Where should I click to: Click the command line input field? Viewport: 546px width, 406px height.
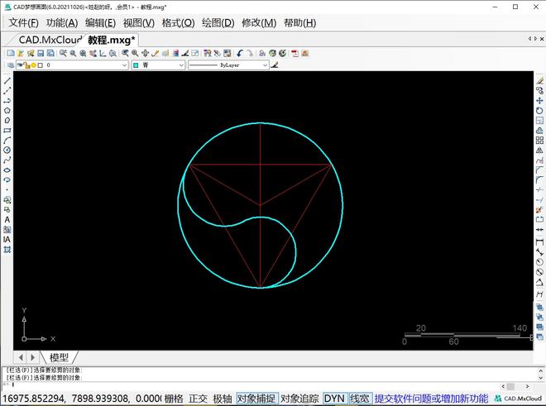click(x=251, y=385)
